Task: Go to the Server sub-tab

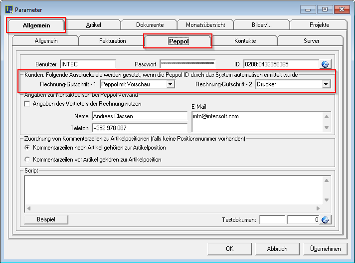Action: click(x=311, y=41)
